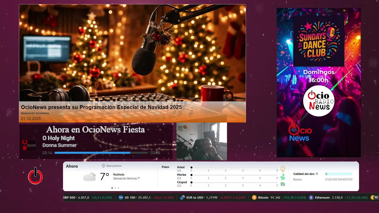Click the cloudy weather icon
The width and height of the screenshot is (379, 213).
pos(89,177)
